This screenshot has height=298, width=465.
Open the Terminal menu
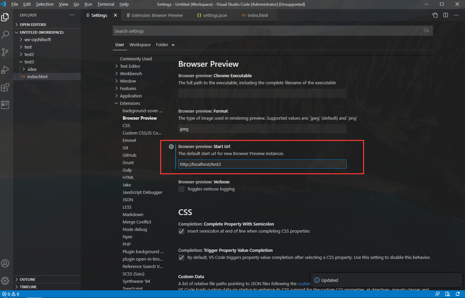pyautogui.click(x=106, y=4)
